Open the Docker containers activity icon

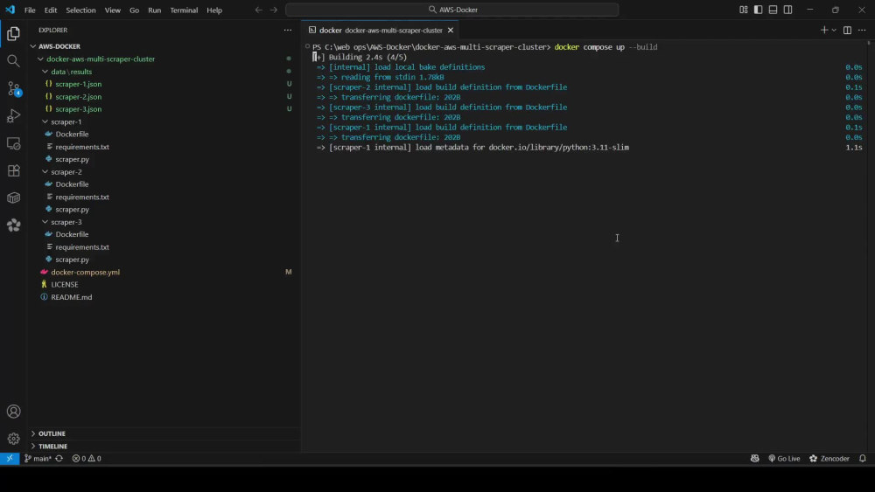tap(13, 197)
